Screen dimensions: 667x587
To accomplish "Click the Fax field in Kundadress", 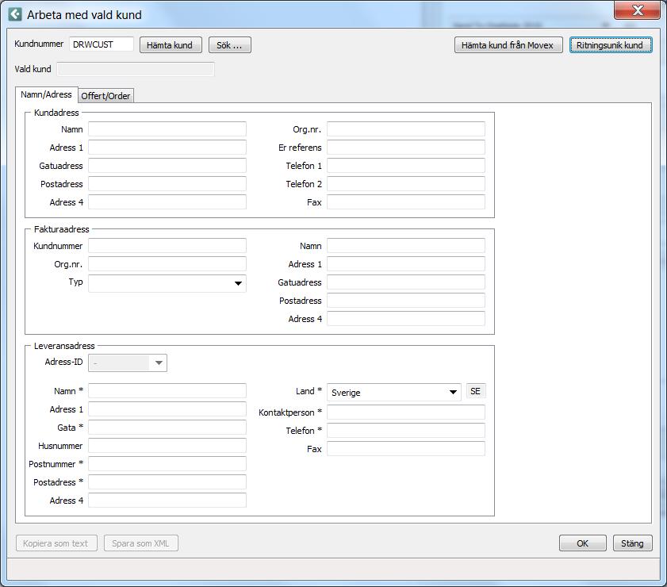I will 406,202.
